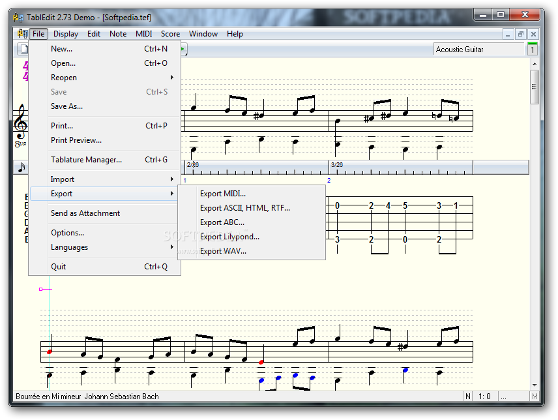558x420 pixels.
Task: Click the track number 1 button
Action: [x=533, y=50]
